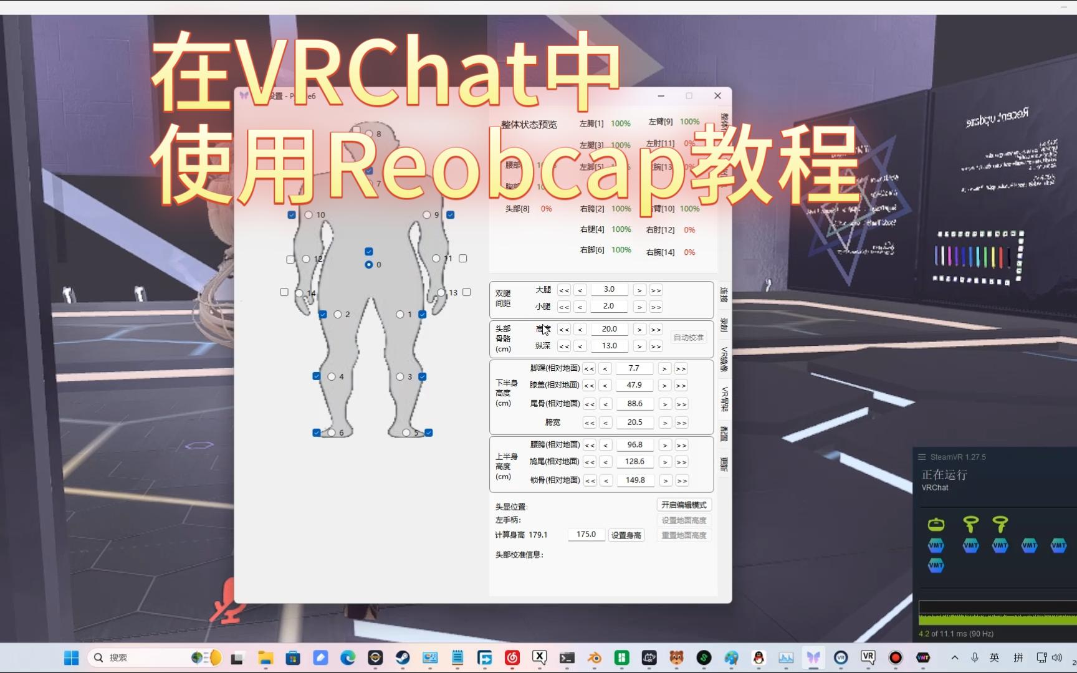Toggle checkbox for sensor 6

[x=317, y=432]
